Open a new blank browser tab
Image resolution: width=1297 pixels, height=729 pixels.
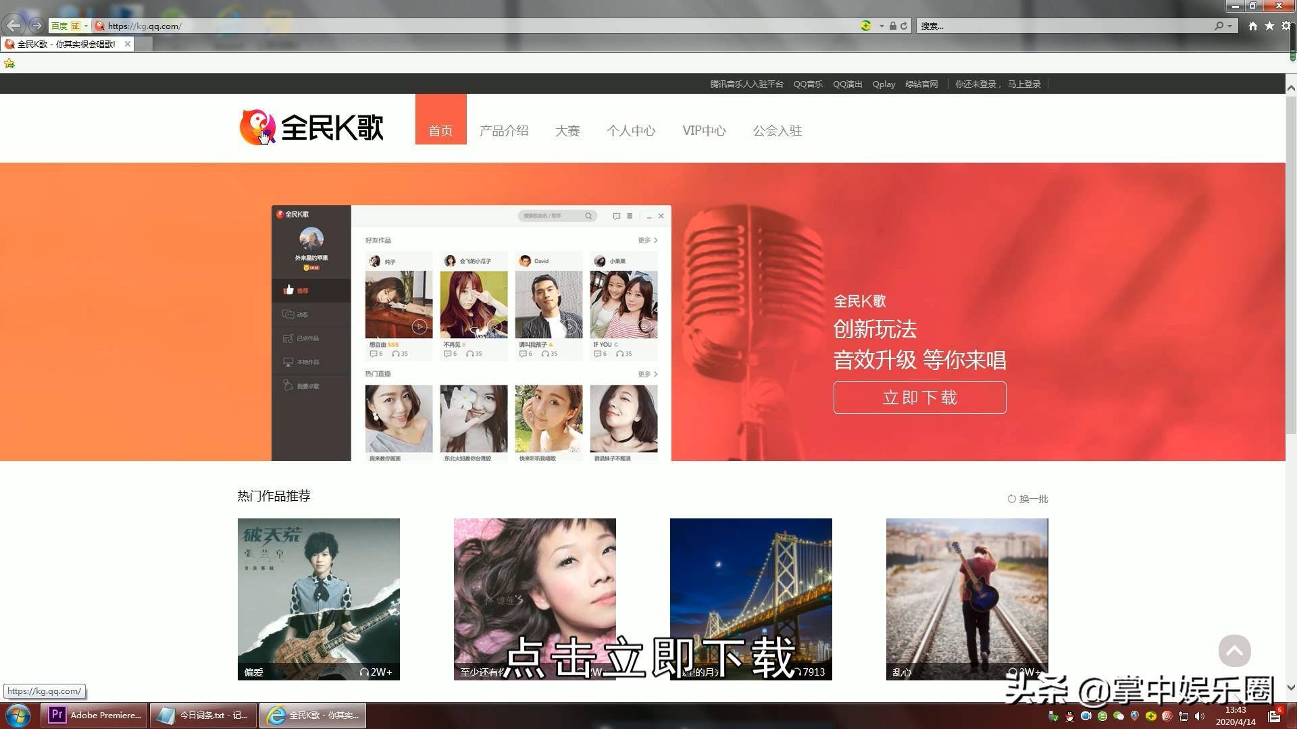(x=144, y=44)
